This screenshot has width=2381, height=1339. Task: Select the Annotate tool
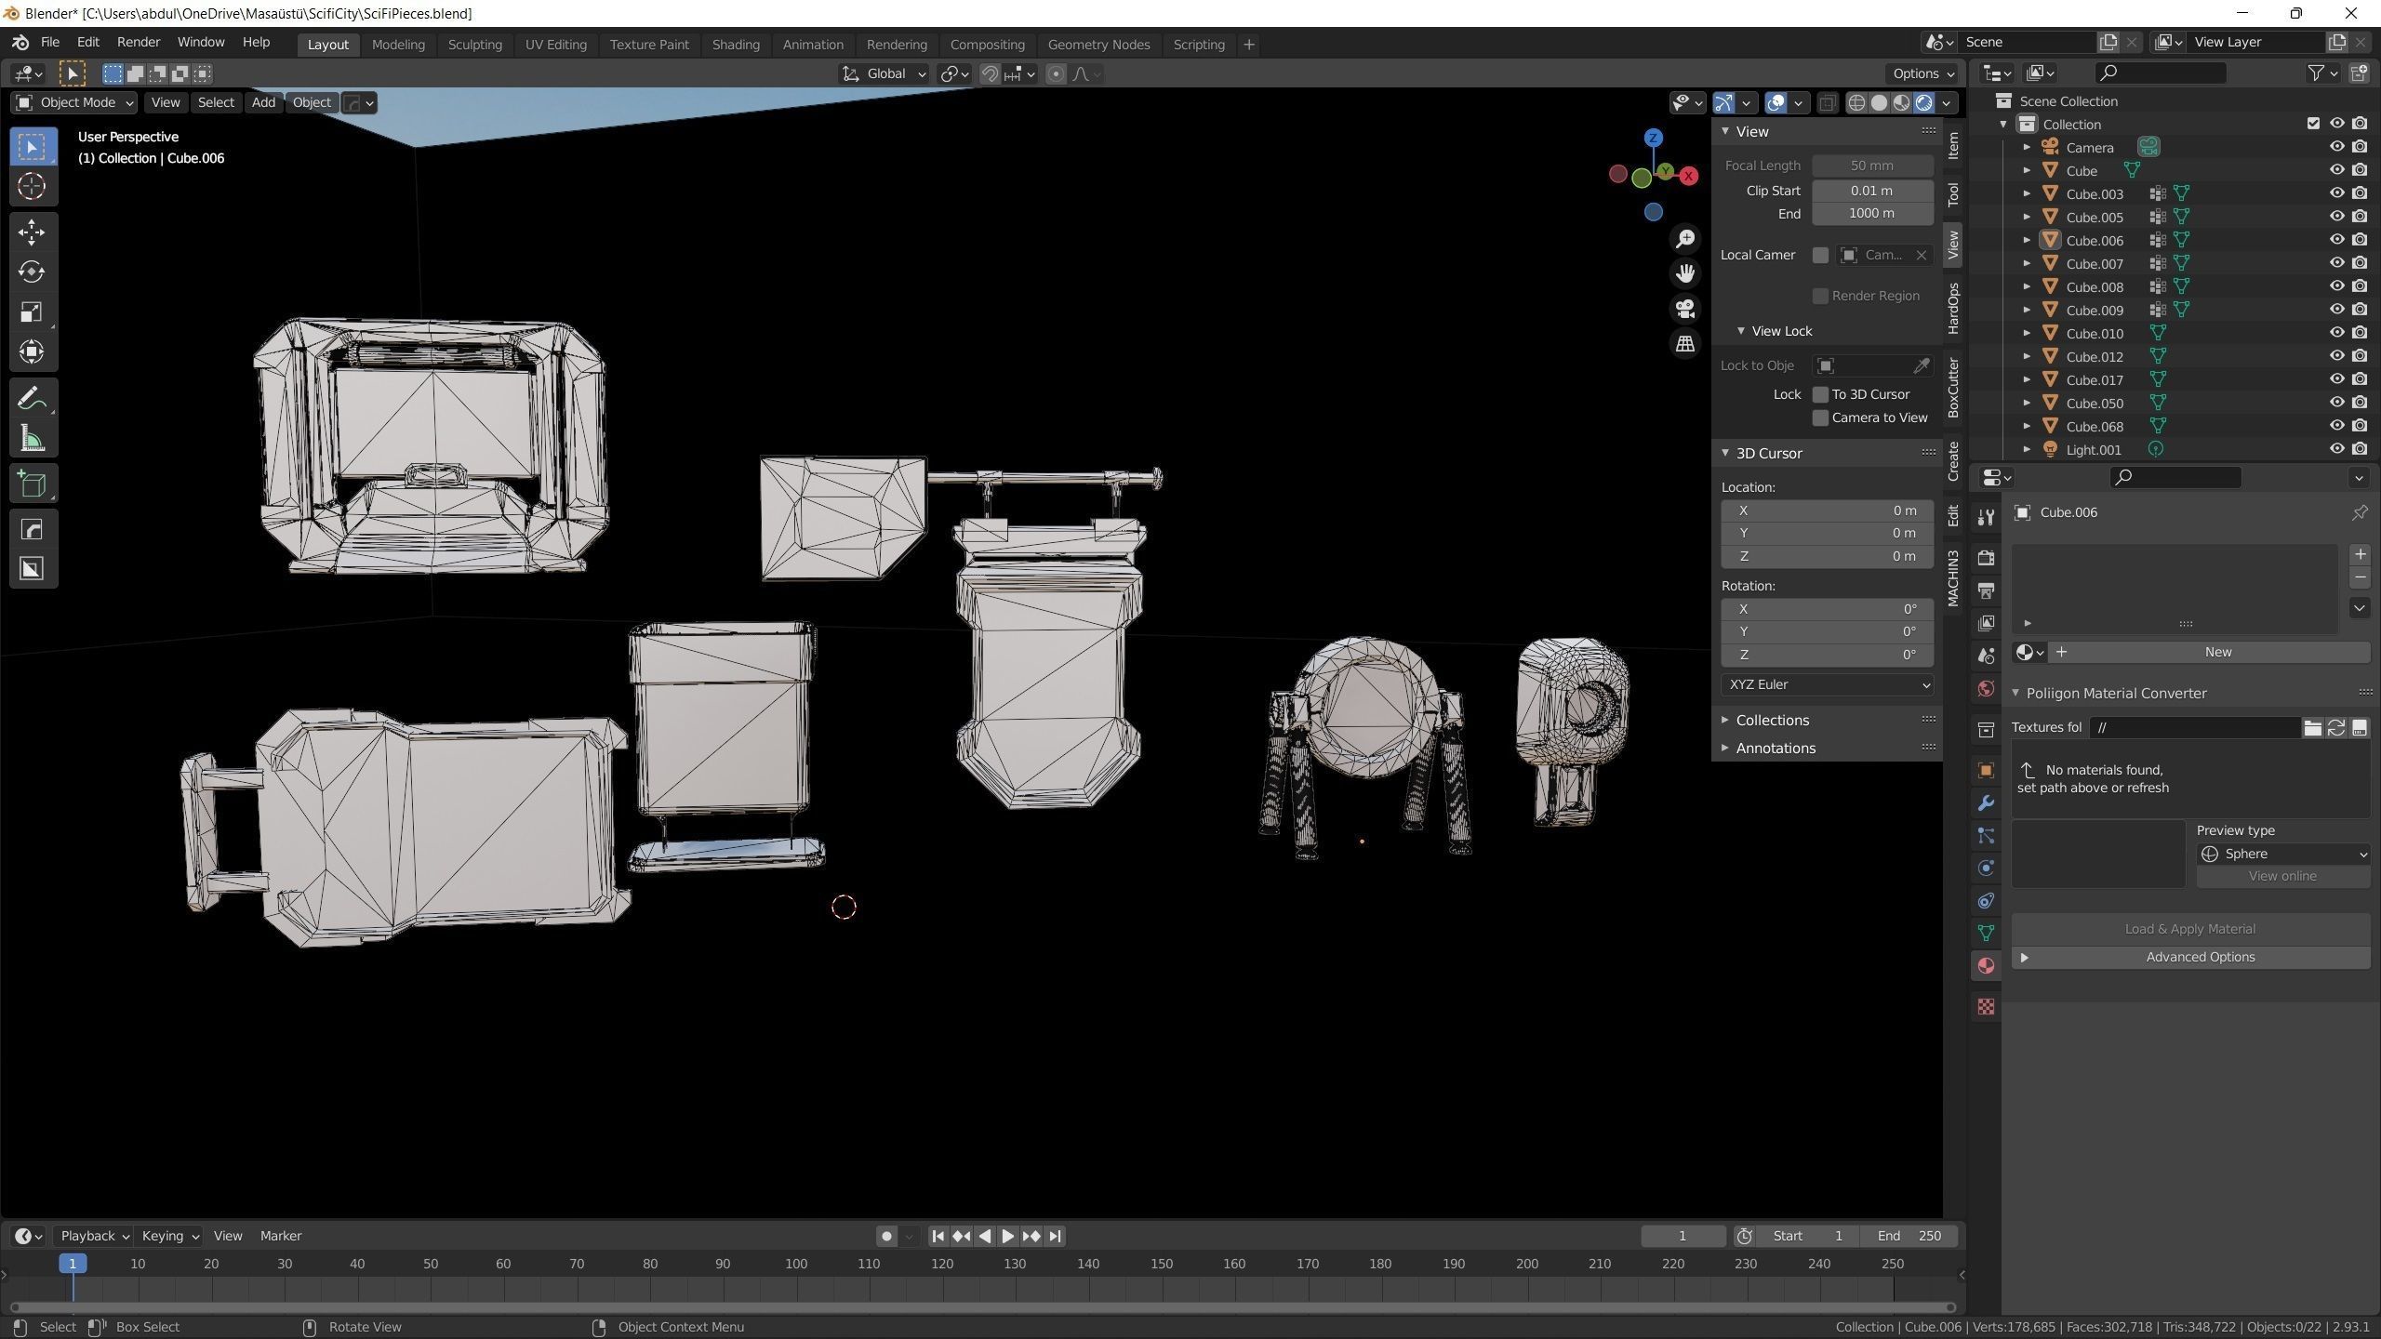[x=32, y=399]
